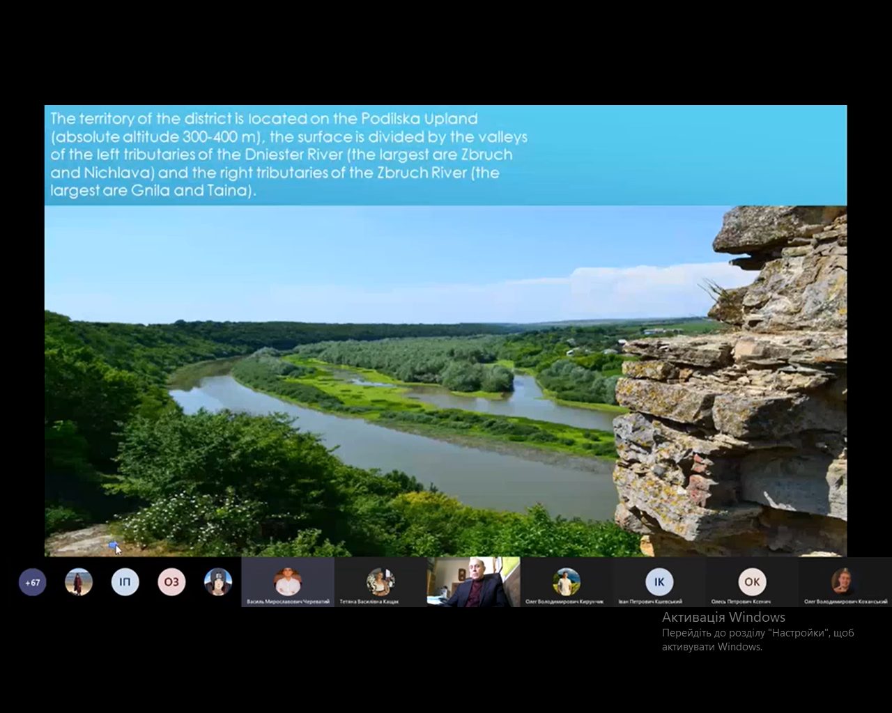Click the shared slide's river in the photo
Viewport: 892px width, 713px height.
390,446
